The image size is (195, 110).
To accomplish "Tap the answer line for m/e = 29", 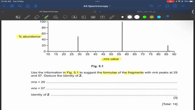I will 112,82.
